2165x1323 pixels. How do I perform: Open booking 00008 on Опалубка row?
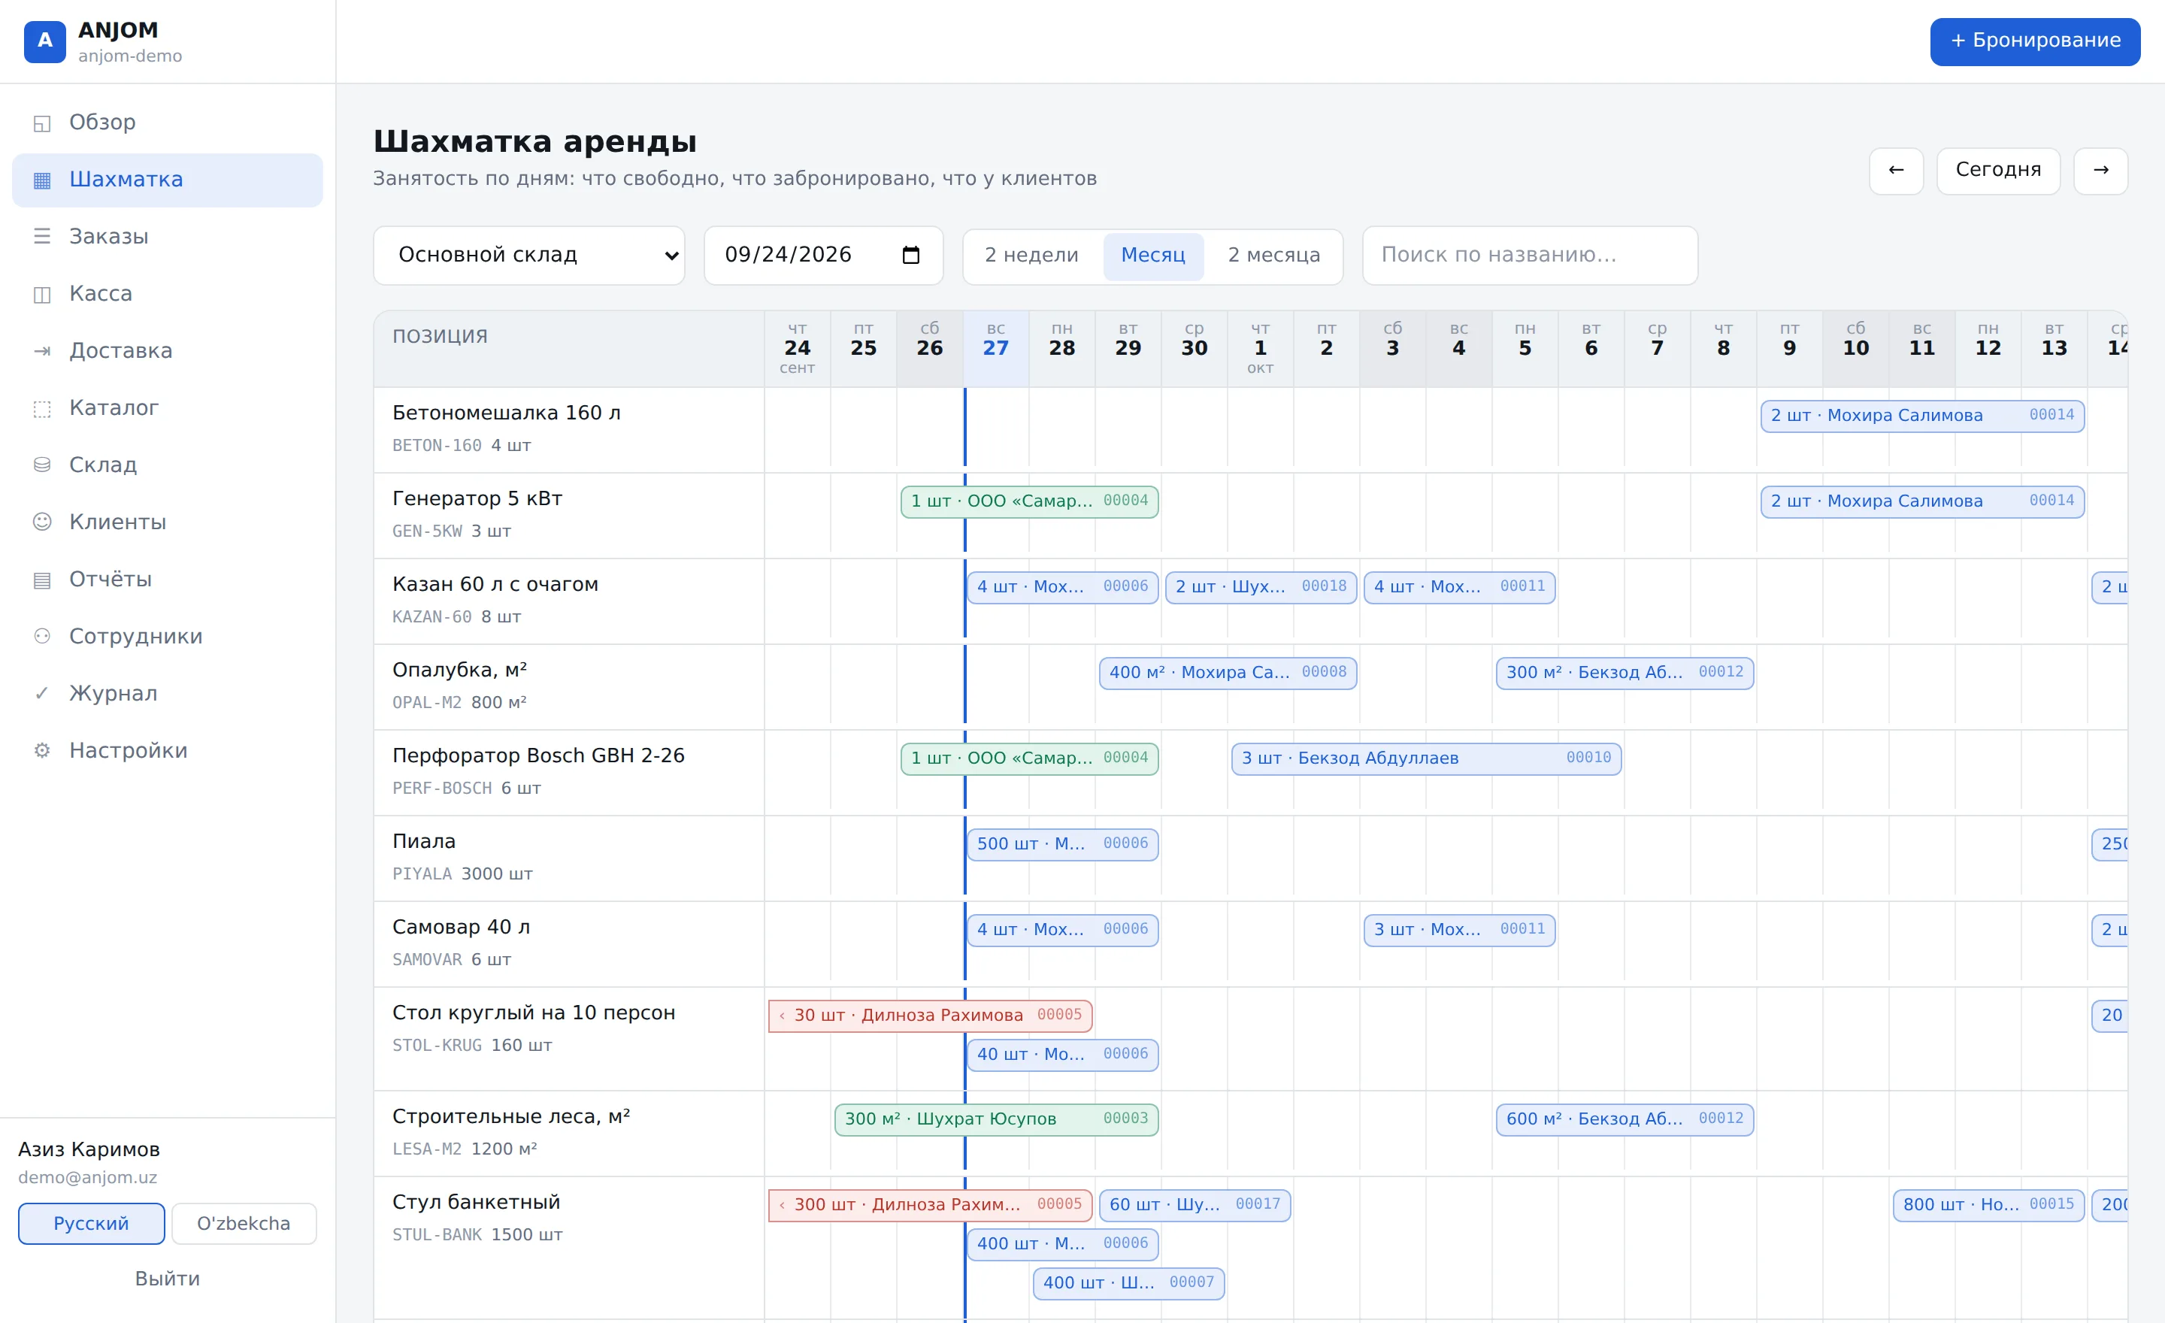(1228, 673)
